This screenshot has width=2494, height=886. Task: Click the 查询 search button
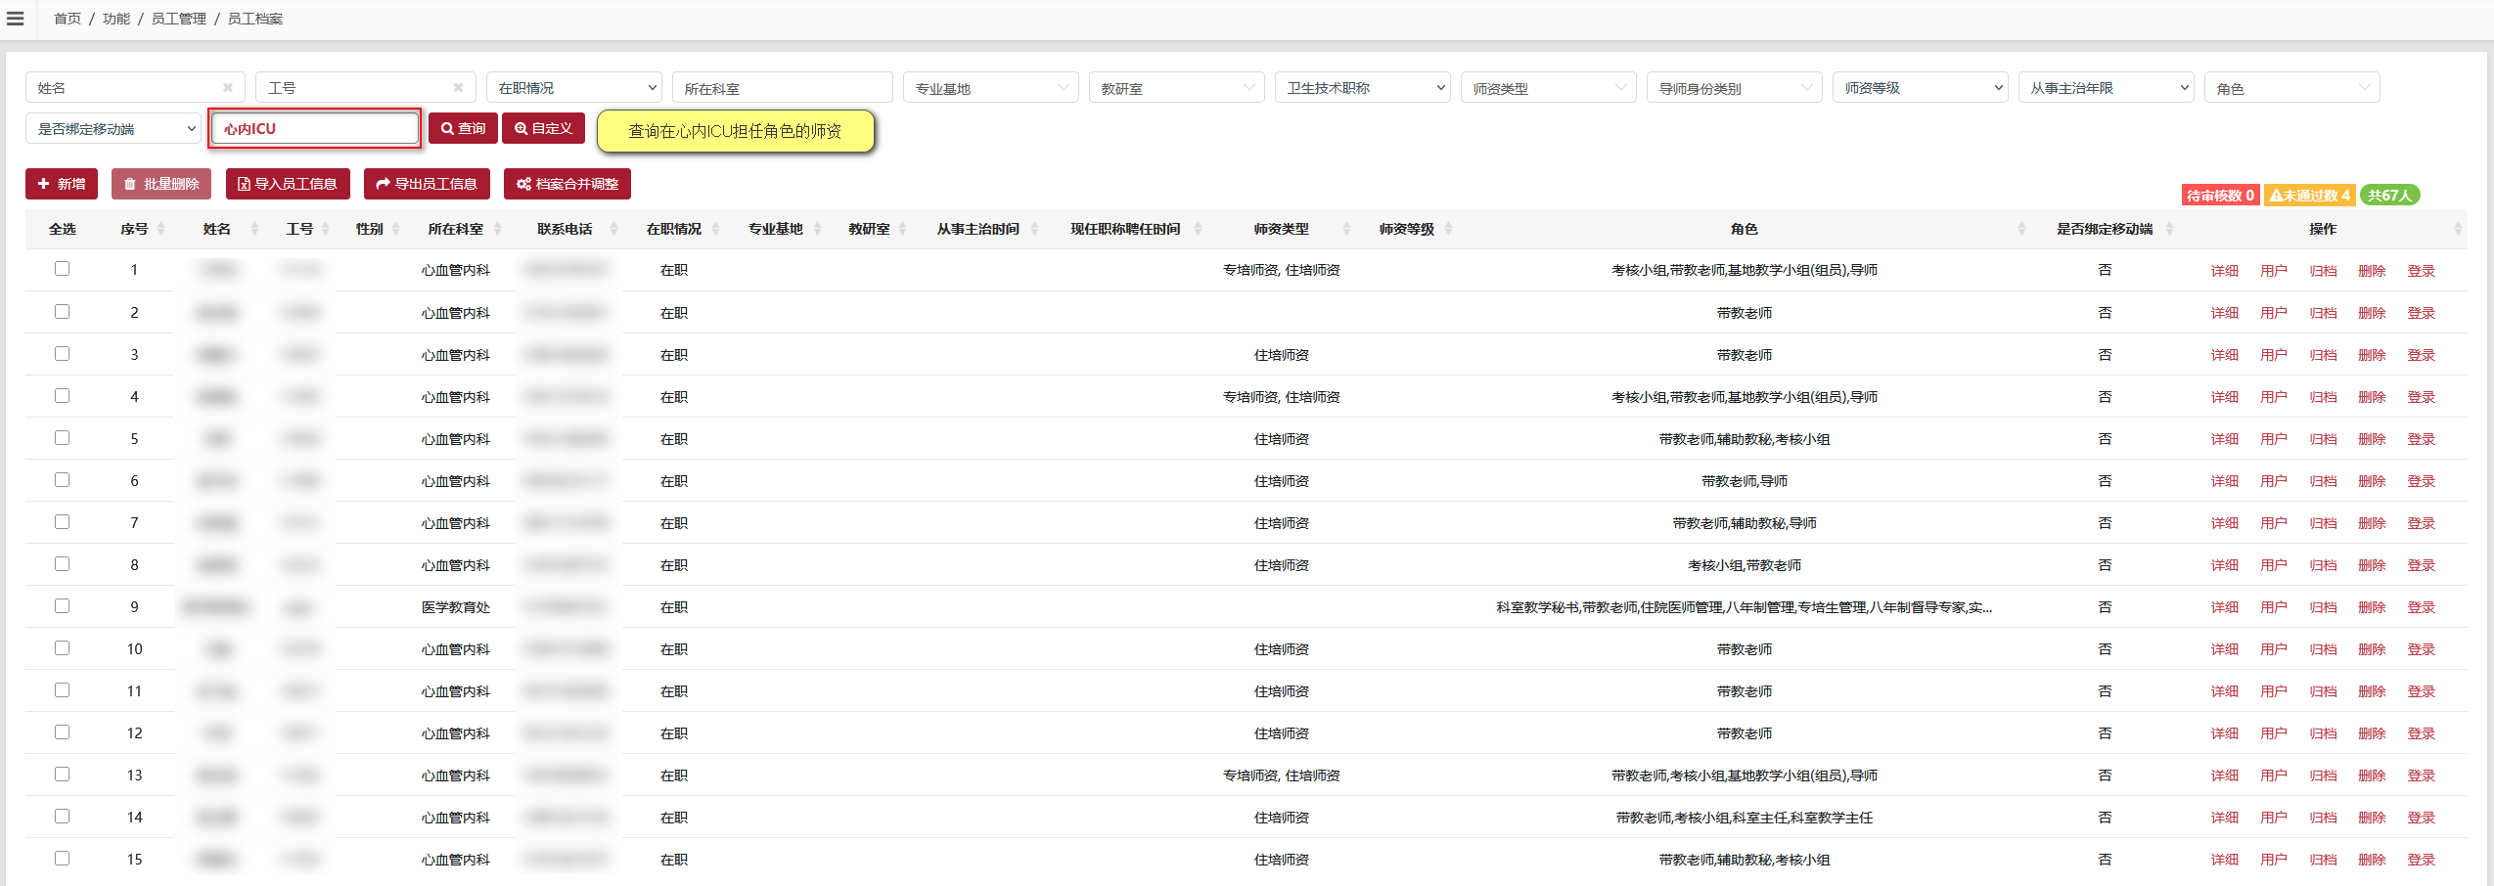[463, 128]
